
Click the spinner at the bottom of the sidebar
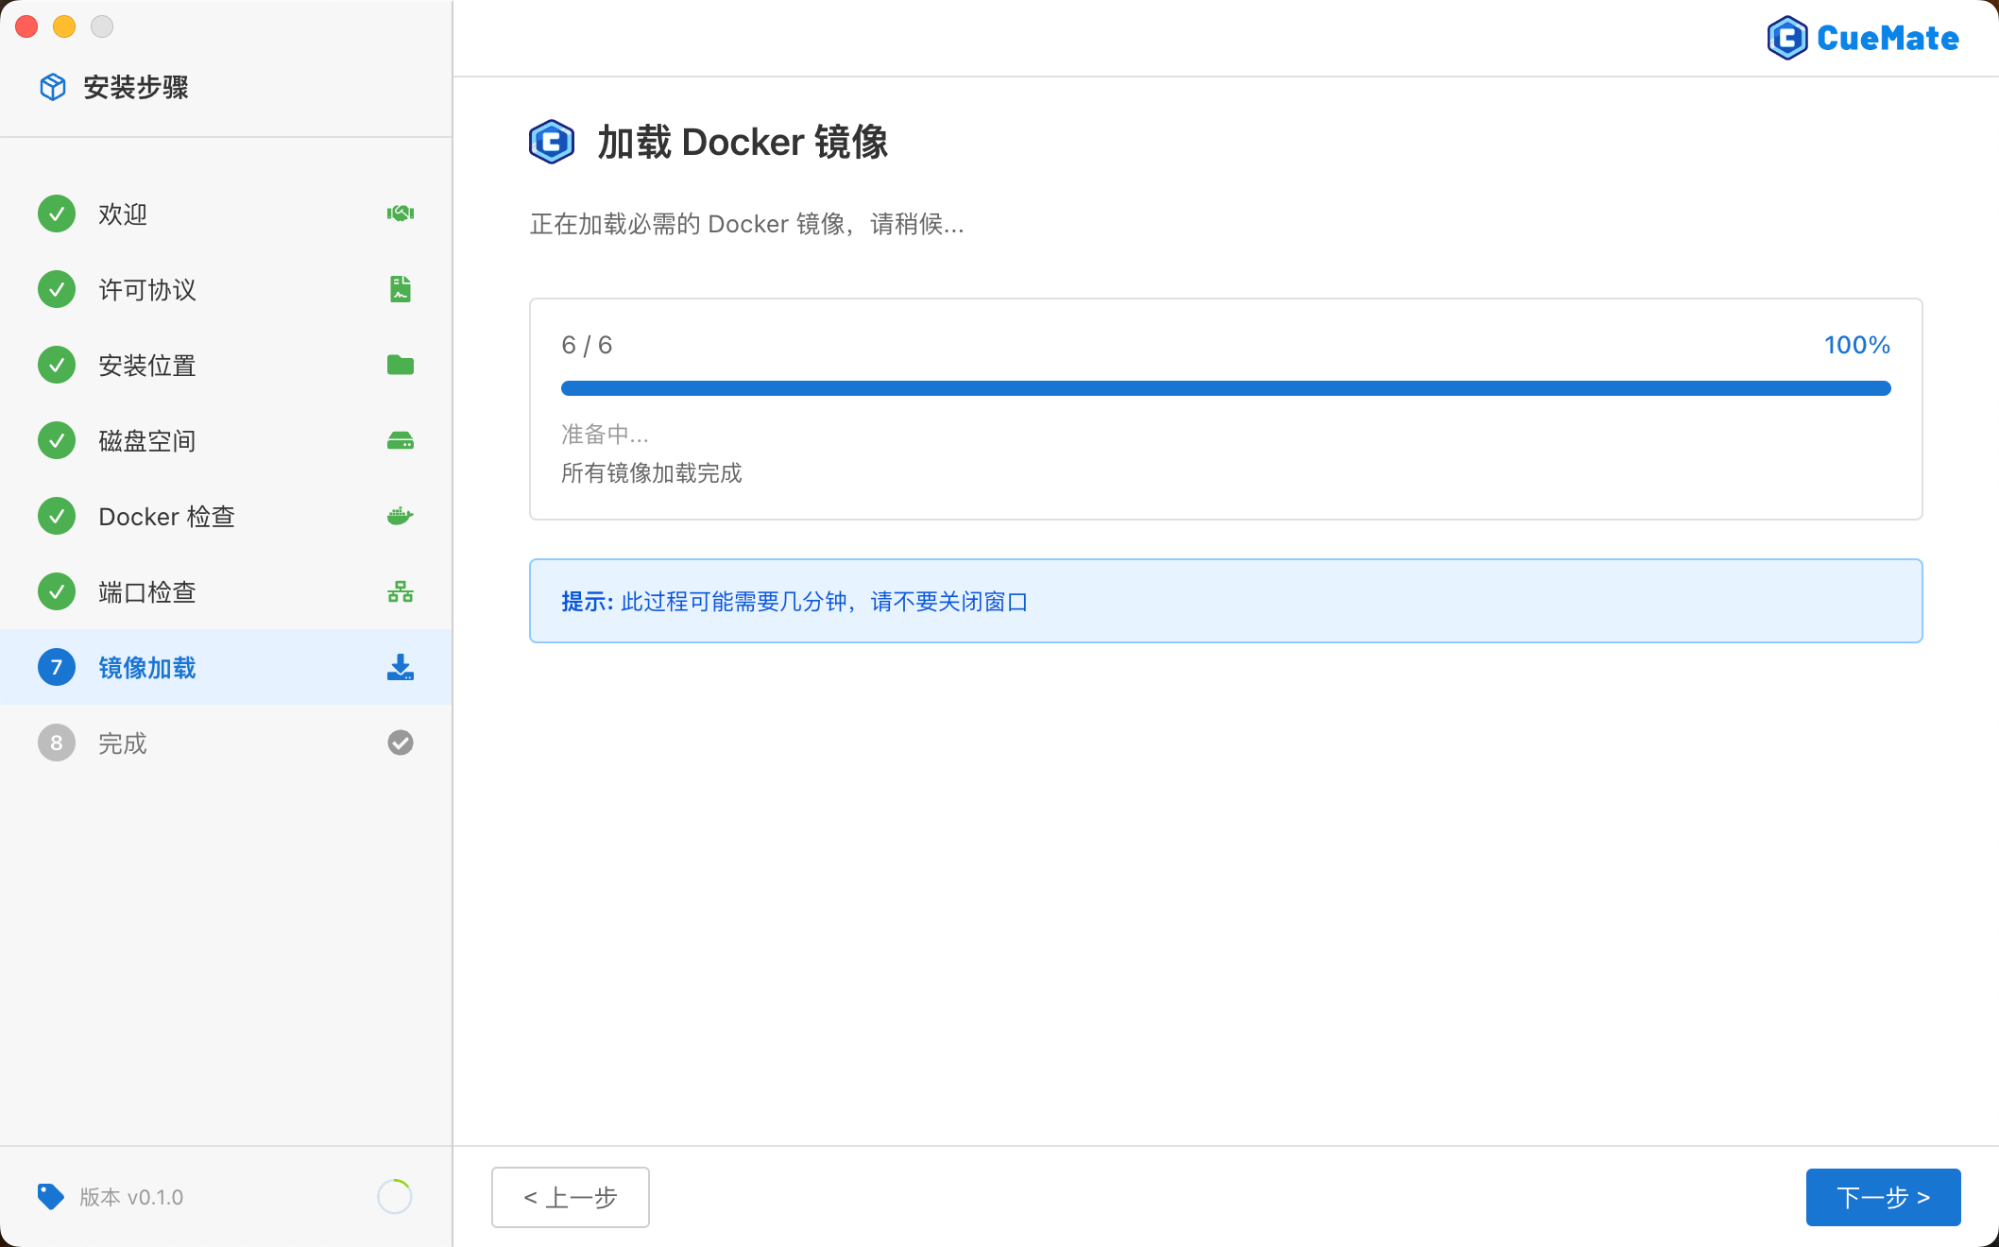[x=395, y=1197]
